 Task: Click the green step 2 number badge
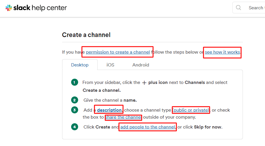(x=75, y=100)
